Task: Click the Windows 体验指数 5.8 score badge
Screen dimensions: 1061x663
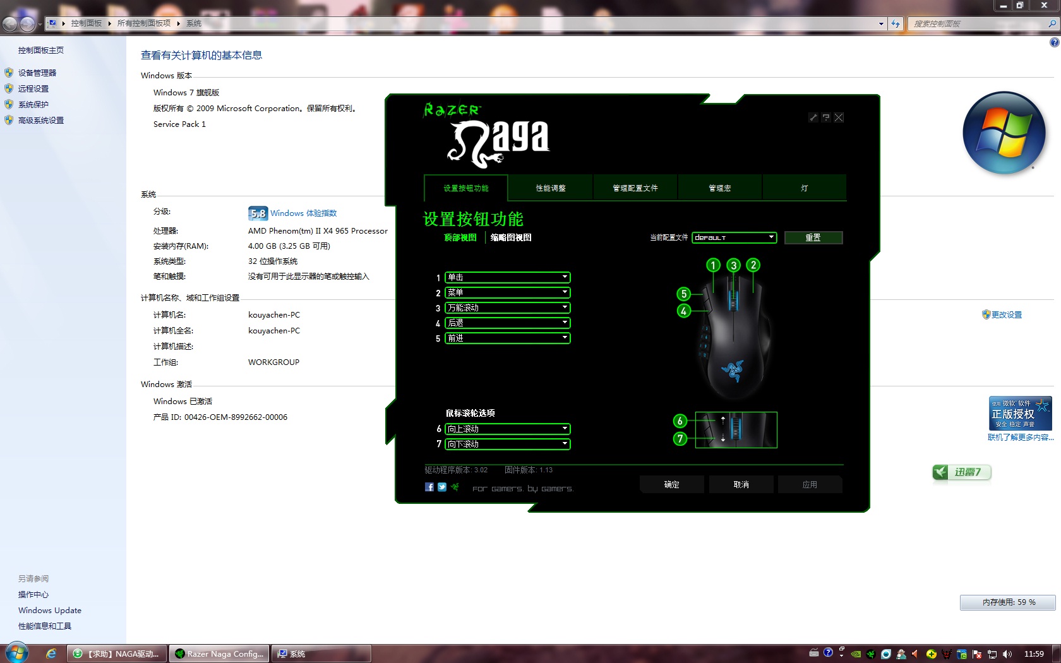Action: [x=258, y=213]
